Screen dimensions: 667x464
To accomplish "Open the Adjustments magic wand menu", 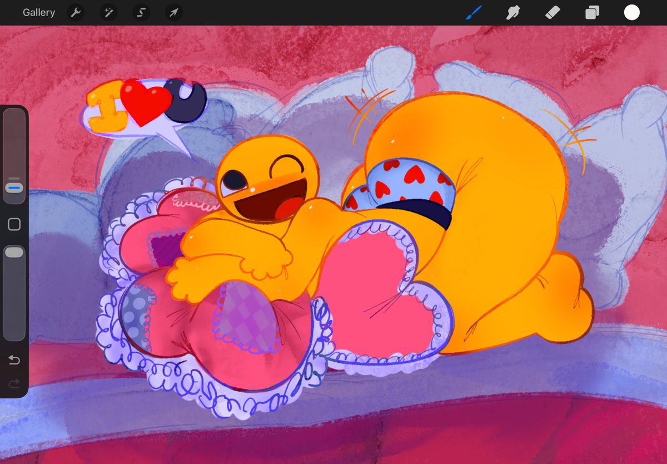I will click(108, 12).
